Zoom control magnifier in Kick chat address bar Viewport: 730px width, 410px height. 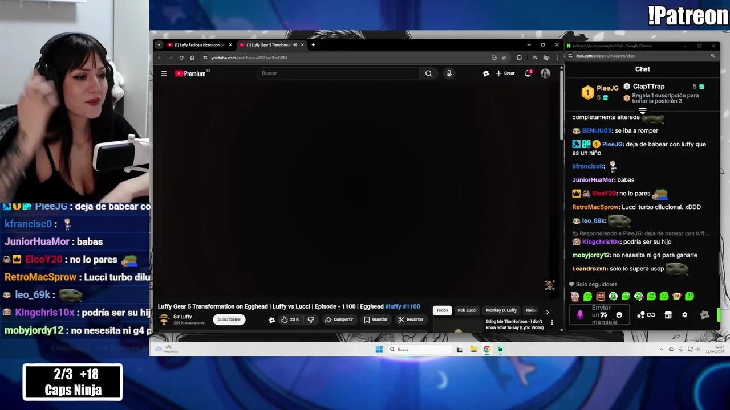(712, 56)
